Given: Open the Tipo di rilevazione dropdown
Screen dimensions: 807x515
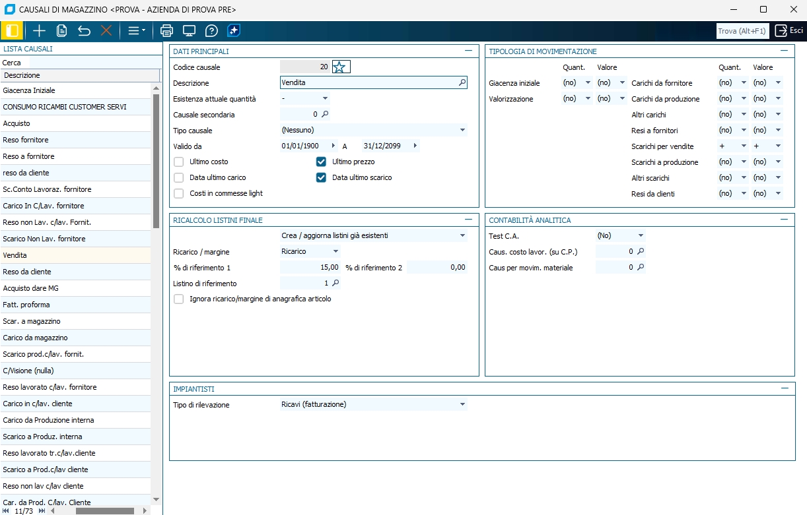Looking at the screenshot, I should 462,404.
